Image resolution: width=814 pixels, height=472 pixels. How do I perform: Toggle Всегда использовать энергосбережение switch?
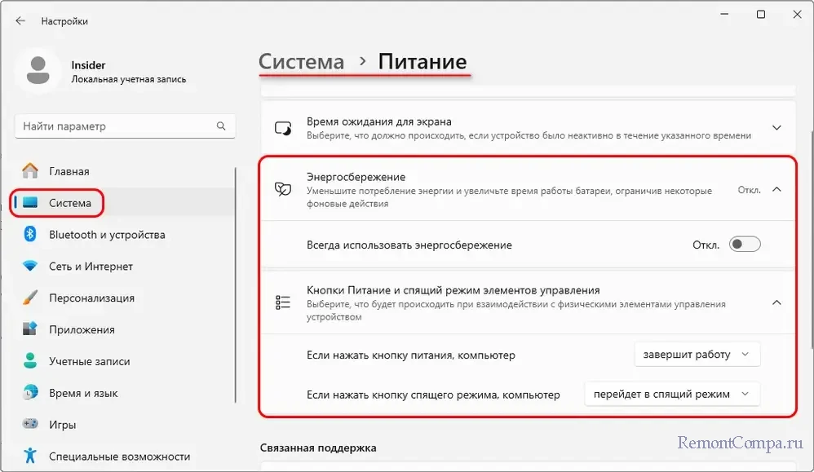tap(744, 245)
